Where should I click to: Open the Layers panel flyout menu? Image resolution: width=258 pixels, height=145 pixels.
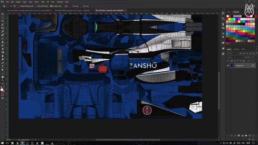[256, 49]
